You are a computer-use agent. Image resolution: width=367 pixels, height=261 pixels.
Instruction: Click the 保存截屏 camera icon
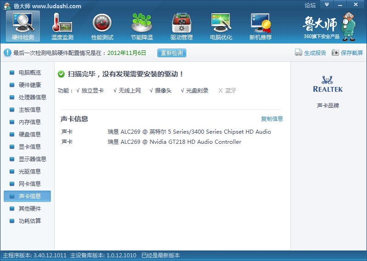coord(335,53)
